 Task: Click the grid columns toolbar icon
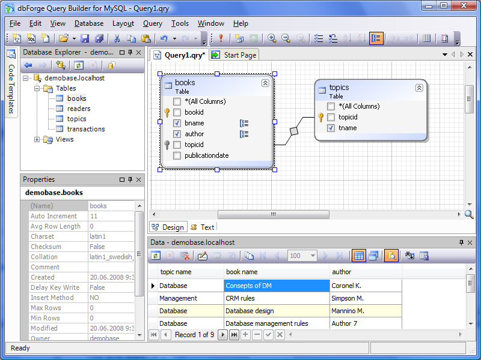click(426, 38)
